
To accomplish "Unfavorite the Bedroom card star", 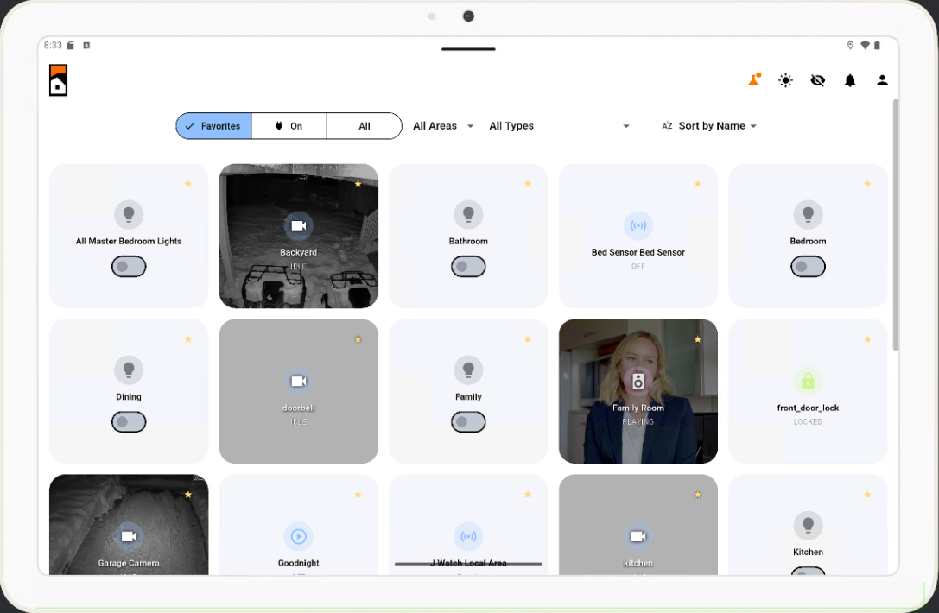I will [866, 183].
